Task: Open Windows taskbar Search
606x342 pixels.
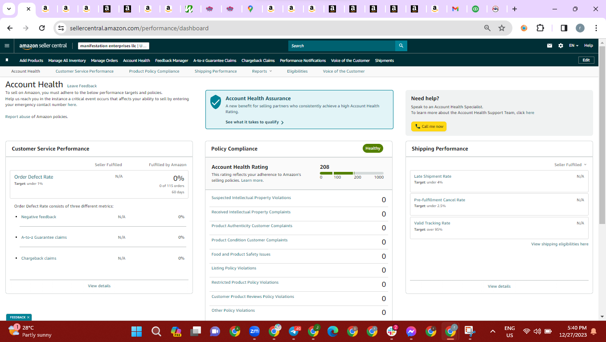Action: (156, 331)
